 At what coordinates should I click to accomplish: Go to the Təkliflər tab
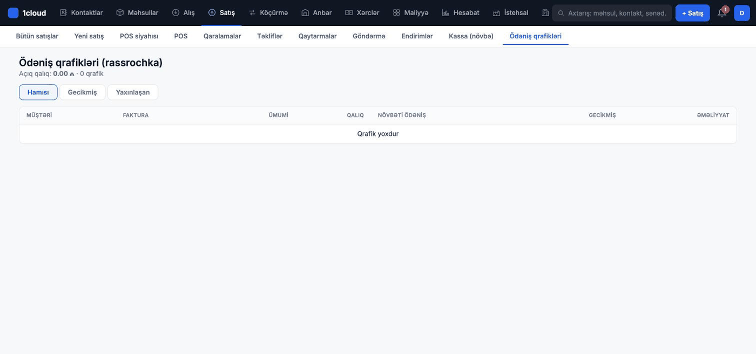(x=269, y=36)
